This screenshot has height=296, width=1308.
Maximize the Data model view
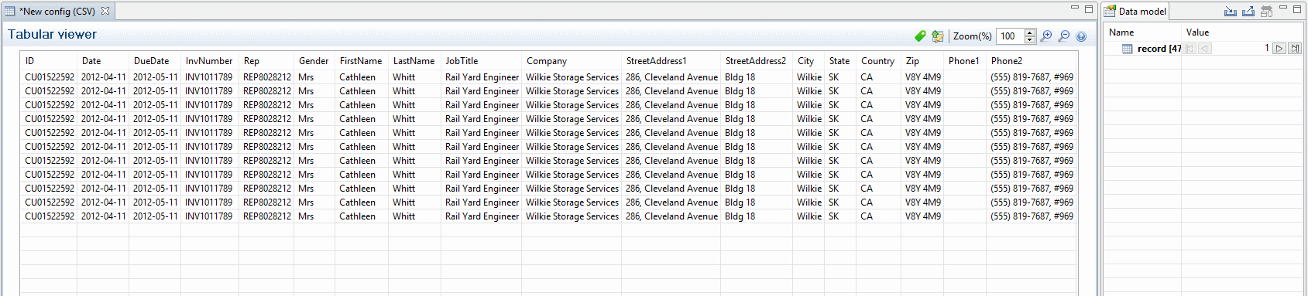1297,9
